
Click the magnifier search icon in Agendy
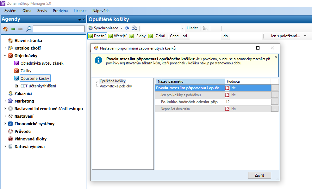click(x=29, y=29)
